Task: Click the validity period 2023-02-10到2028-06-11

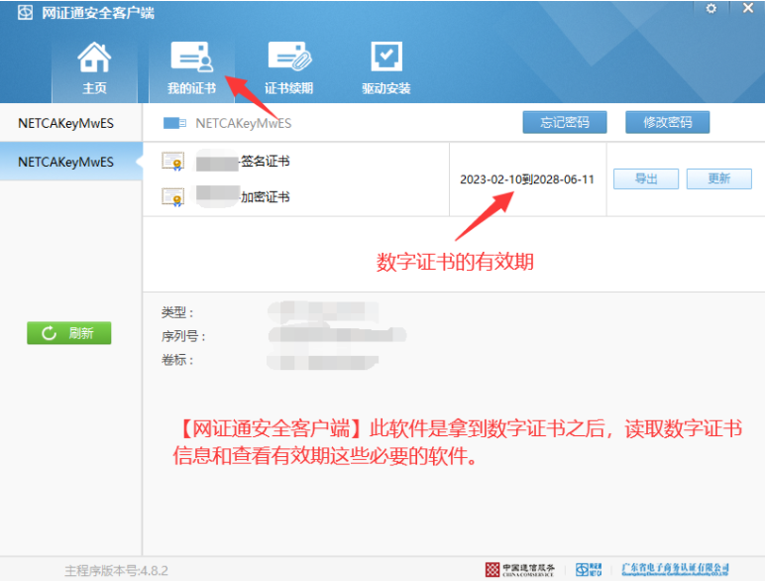Action: pos(526,179)
